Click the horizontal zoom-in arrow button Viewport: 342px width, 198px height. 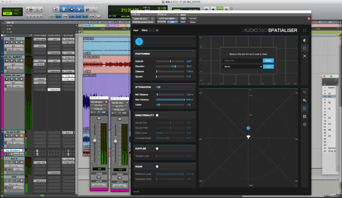coord(41,9)
